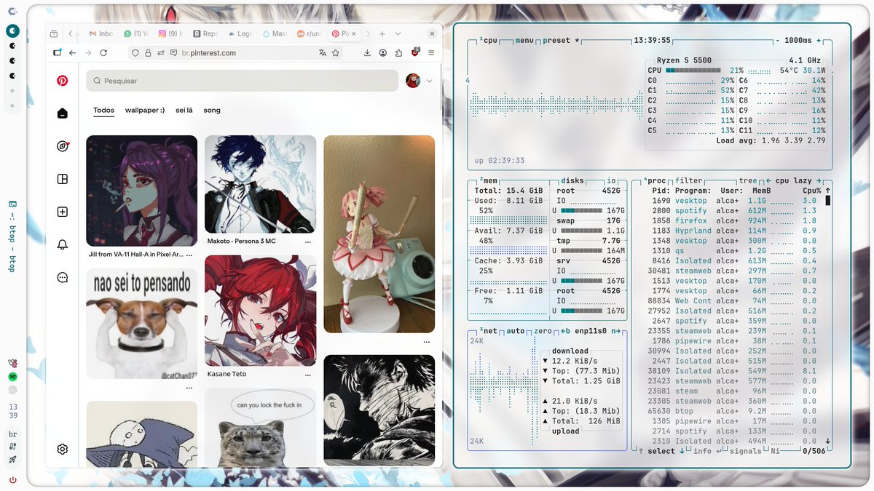874x491 pixels.
Task: Open the Makoto Persona 3 pin image
Action: (x=260, y=184)
